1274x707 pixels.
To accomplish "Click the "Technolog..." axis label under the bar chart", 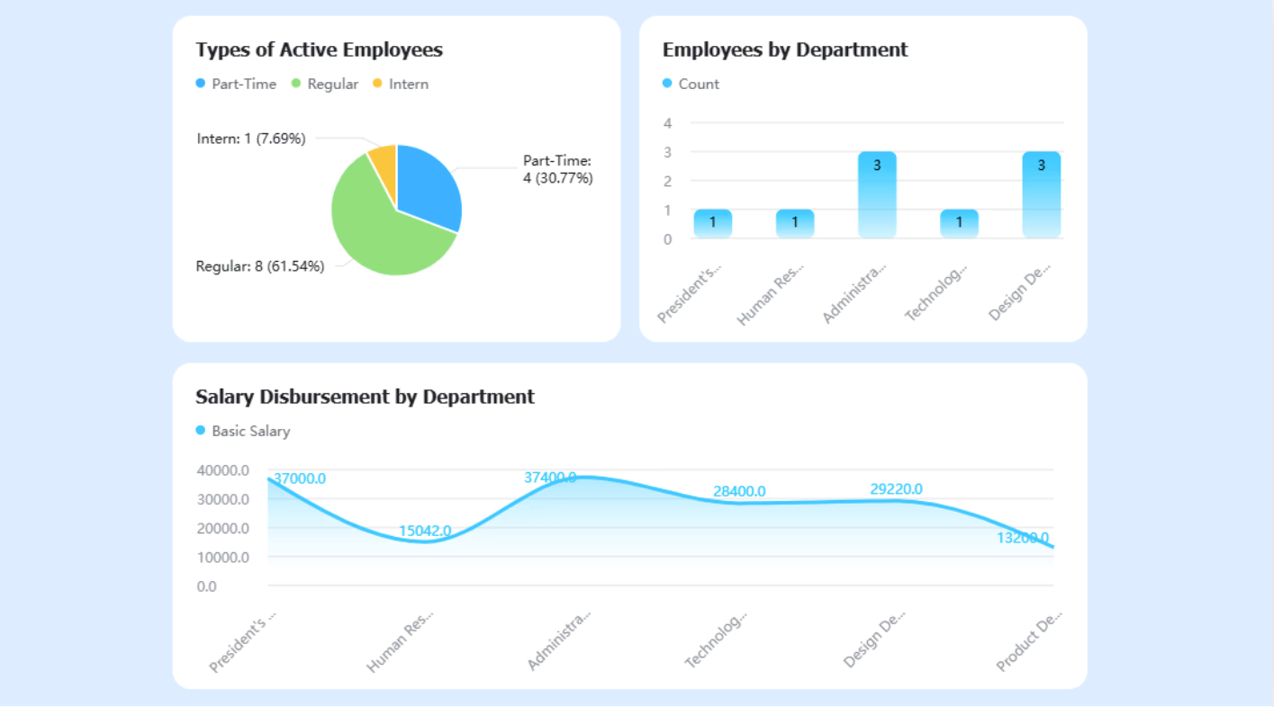I will point(936,294).
